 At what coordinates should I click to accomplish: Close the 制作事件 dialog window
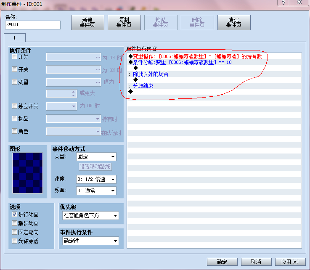point(299,3)
